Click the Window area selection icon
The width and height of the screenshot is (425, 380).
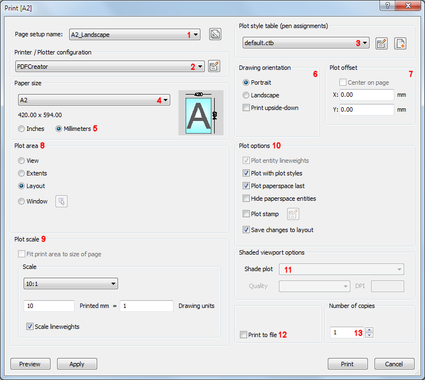click(61, 201)
